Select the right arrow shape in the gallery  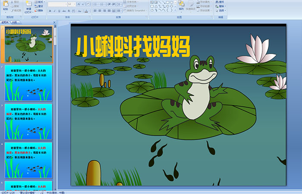pyautogui.click(x=167, y=6)
